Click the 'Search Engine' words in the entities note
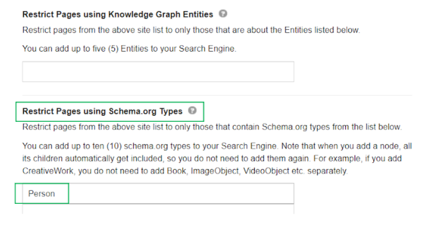 tap(207, 49)
